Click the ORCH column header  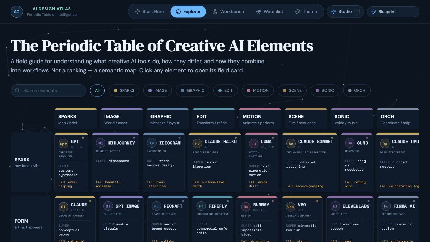[398, 118]
